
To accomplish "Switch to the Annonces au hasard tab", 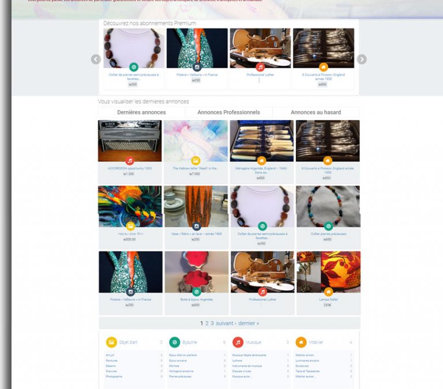I will (316, 112).
